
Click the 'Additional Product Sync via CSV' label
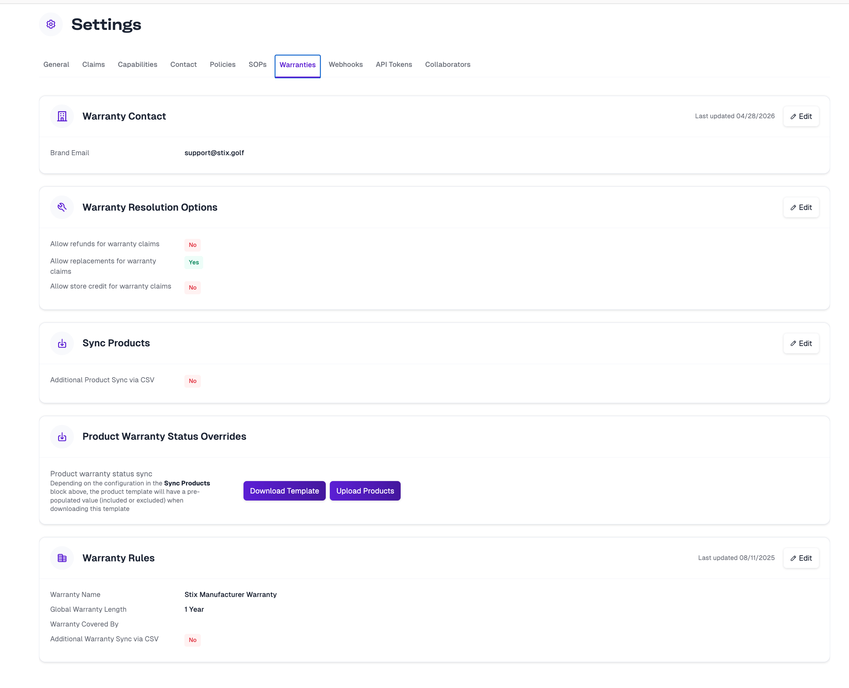coord(102,380)
